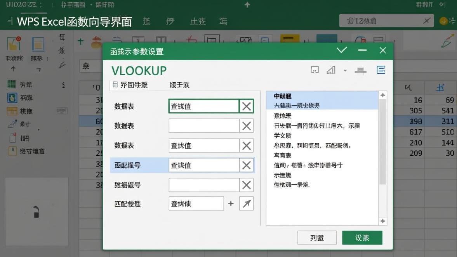Clear the title bar search box with its X
This screenshot has width=457, height=257.
click(x=427, y=21)
